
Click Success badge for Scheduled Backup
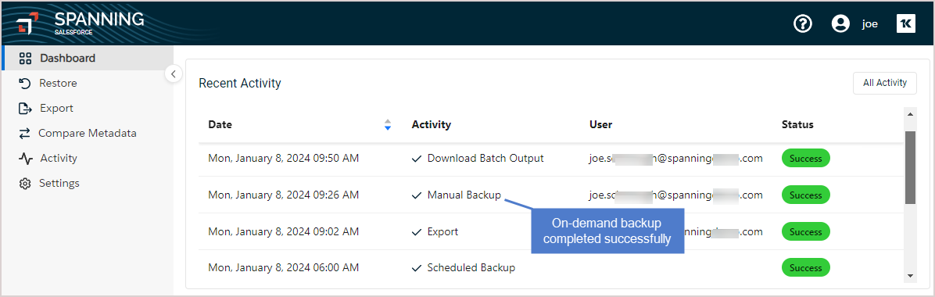(x=805, y=268)
